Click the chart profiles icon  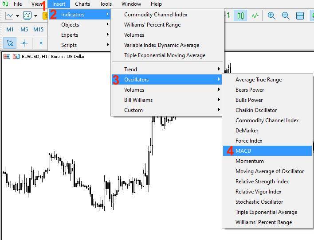pyautogui.click(x=27, y=15)
